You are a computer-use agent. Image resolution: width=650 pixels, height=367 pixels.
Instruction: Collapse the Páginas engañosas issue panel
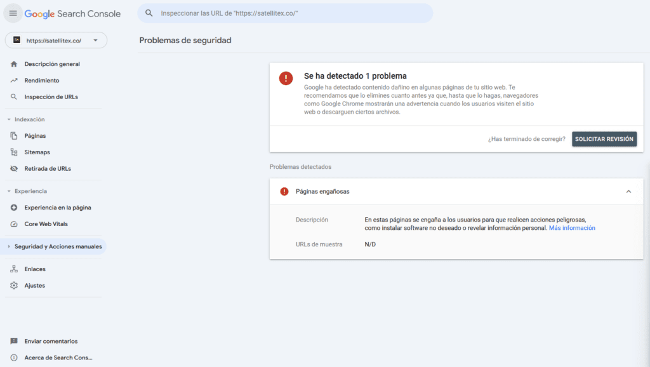628,191
